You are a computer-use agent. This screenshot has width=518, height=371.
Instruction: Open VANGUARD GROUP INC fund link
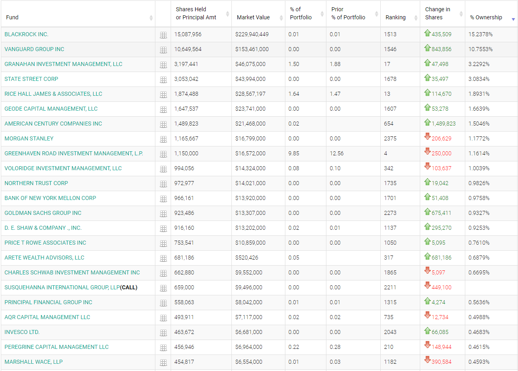click(34, 49)
